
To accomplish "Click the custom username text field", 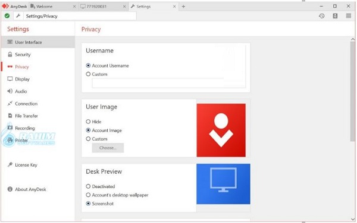I will [169, 83].
